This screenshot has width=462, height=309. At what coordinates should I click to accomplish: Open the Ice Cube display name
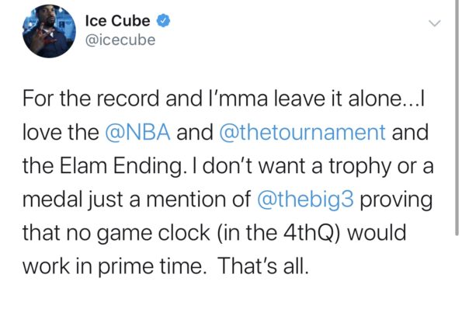pos(117,21)
